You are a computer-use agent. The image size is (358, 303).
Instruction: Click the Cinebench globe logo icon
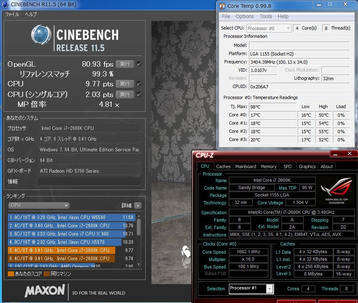41,35
